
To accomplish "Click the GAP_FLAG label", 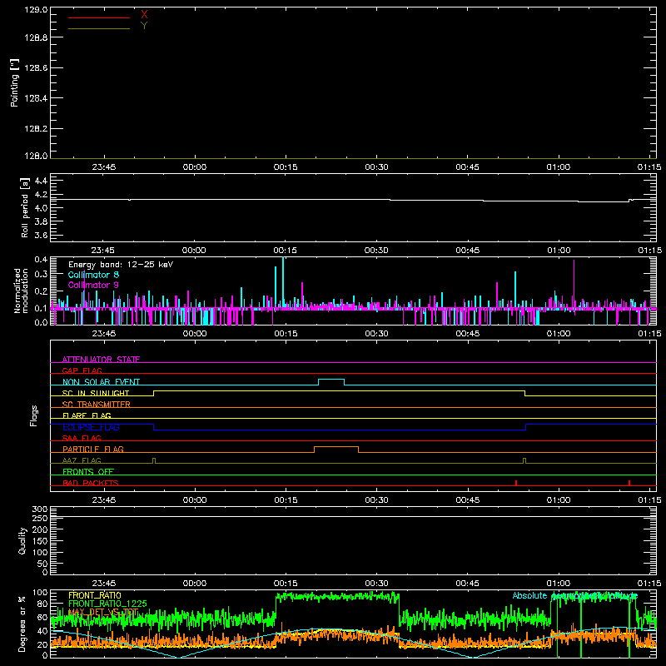I will click(x=82, y=370).
